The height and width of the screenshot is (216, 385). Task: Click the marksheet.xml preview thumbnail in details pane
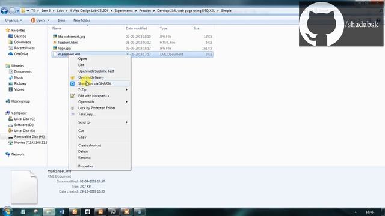point(24,187)
